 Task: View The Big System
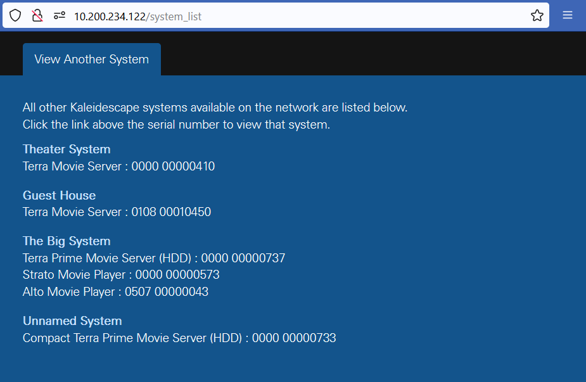click(x=66, y=241)
